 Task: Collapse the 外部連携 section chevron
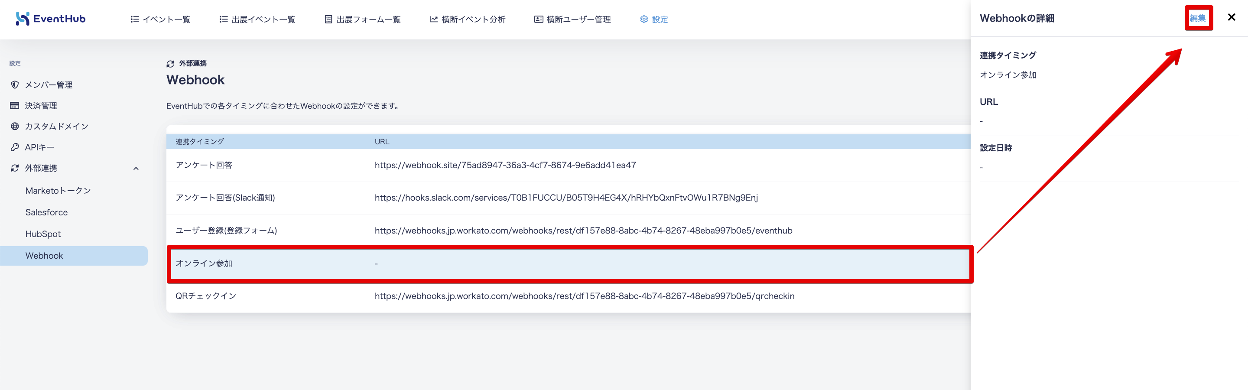coord(136,169)
